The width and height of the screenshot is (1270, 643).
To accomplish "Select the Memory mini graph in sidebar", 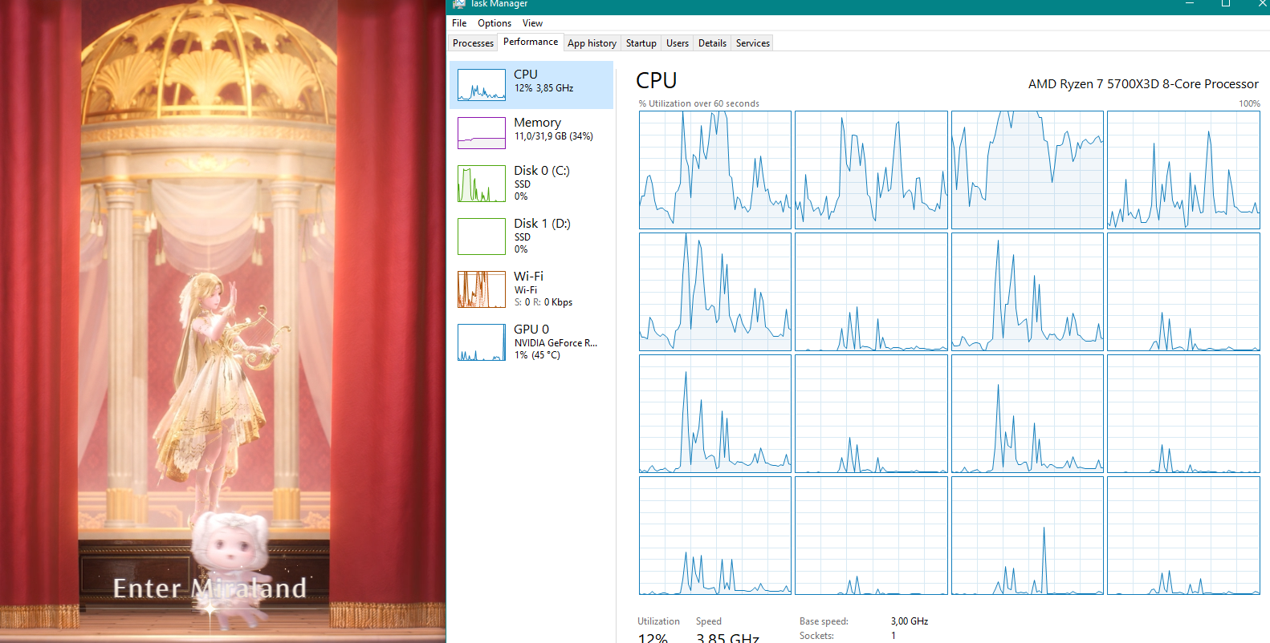I will tap(482, 133).
